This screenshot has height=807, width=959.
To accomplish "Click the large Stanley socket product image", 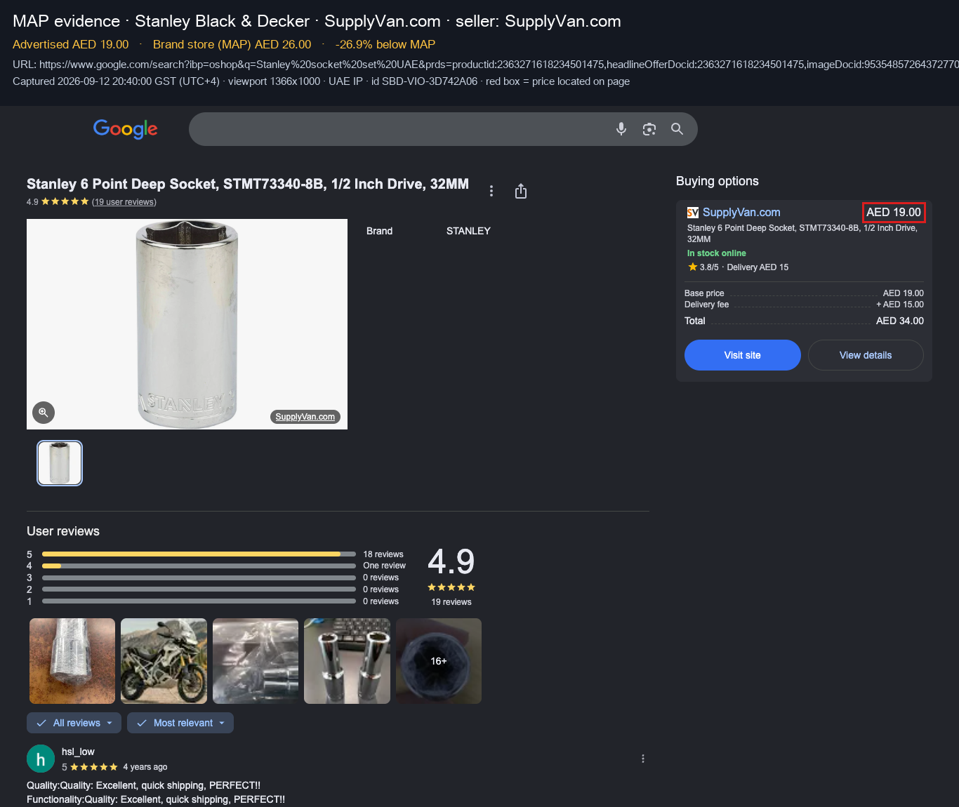I will [187, 324].
